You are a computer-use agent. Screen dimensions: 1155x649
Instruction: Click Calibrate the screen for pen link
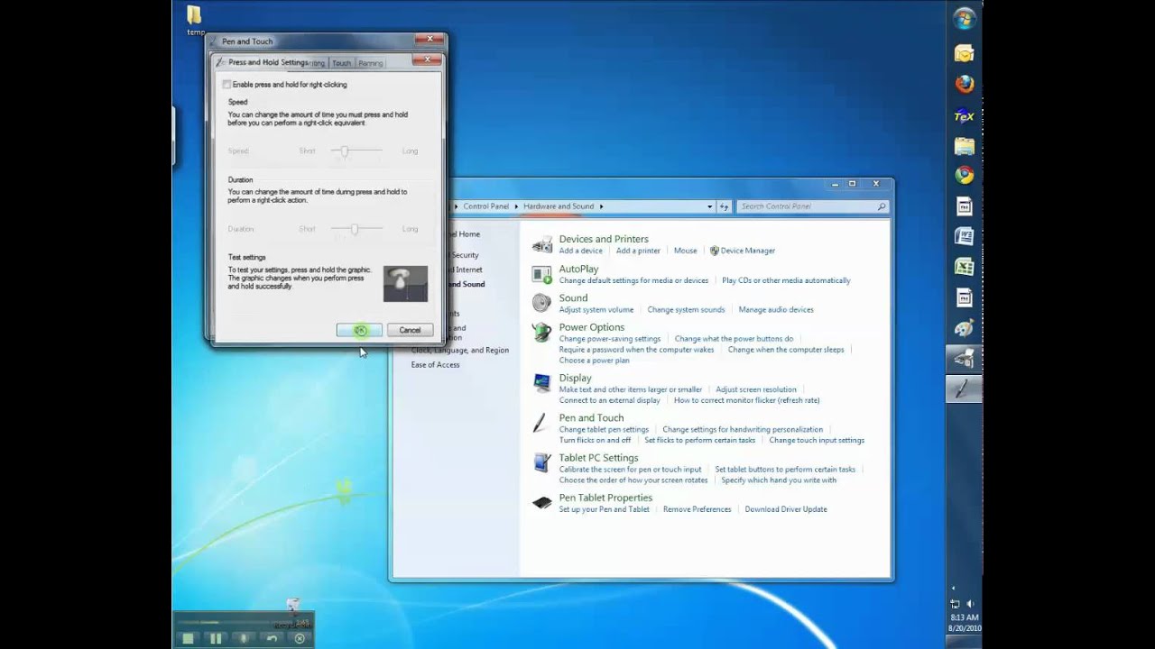630,469
